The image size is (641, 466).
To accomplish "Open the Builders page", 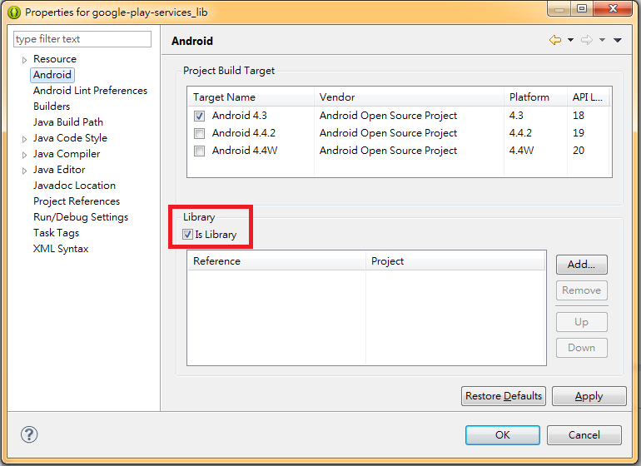I will coord(52,107).
